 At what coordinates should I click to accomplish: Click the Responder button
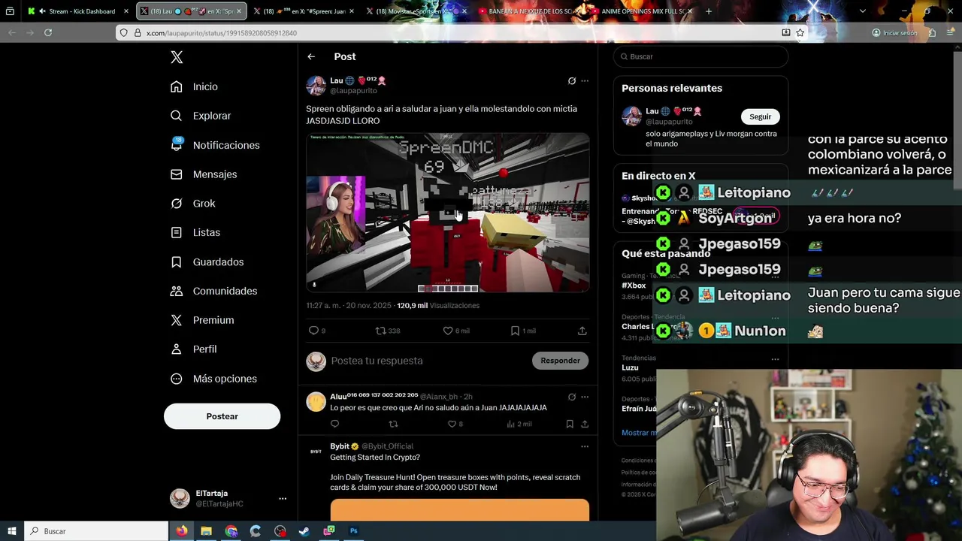560,361
